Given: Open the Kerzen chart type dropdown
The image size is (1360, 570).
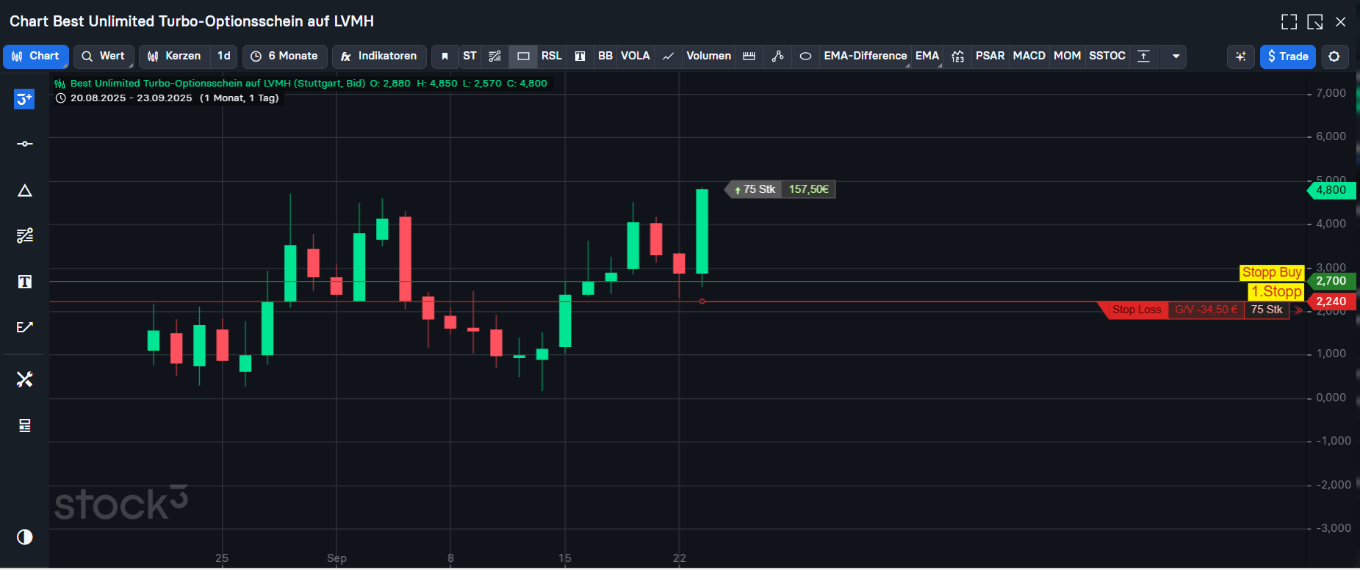Looking at the screenshot, I should pos(174,56).
